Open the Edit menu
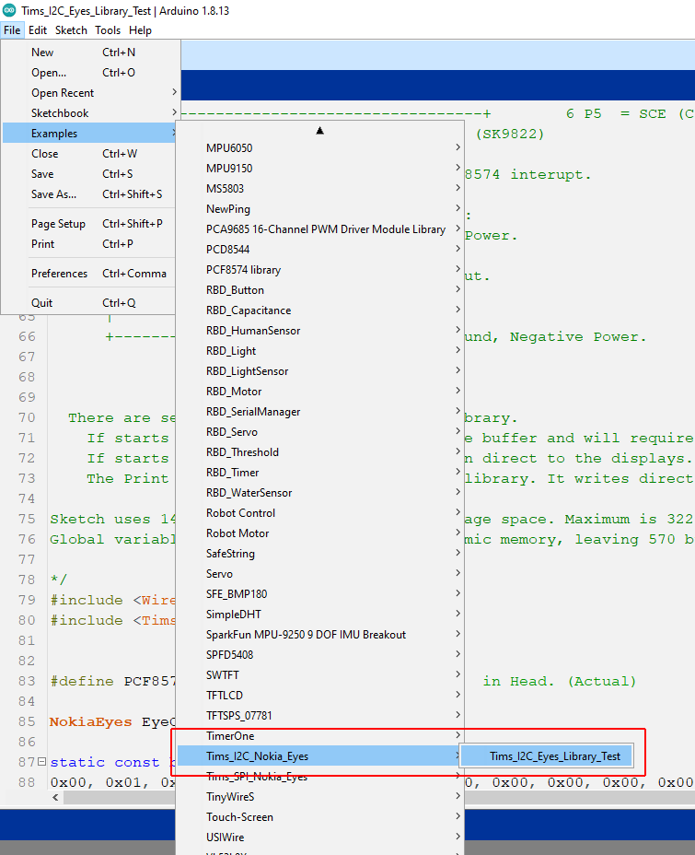695x855 pixels. point(38,30)
